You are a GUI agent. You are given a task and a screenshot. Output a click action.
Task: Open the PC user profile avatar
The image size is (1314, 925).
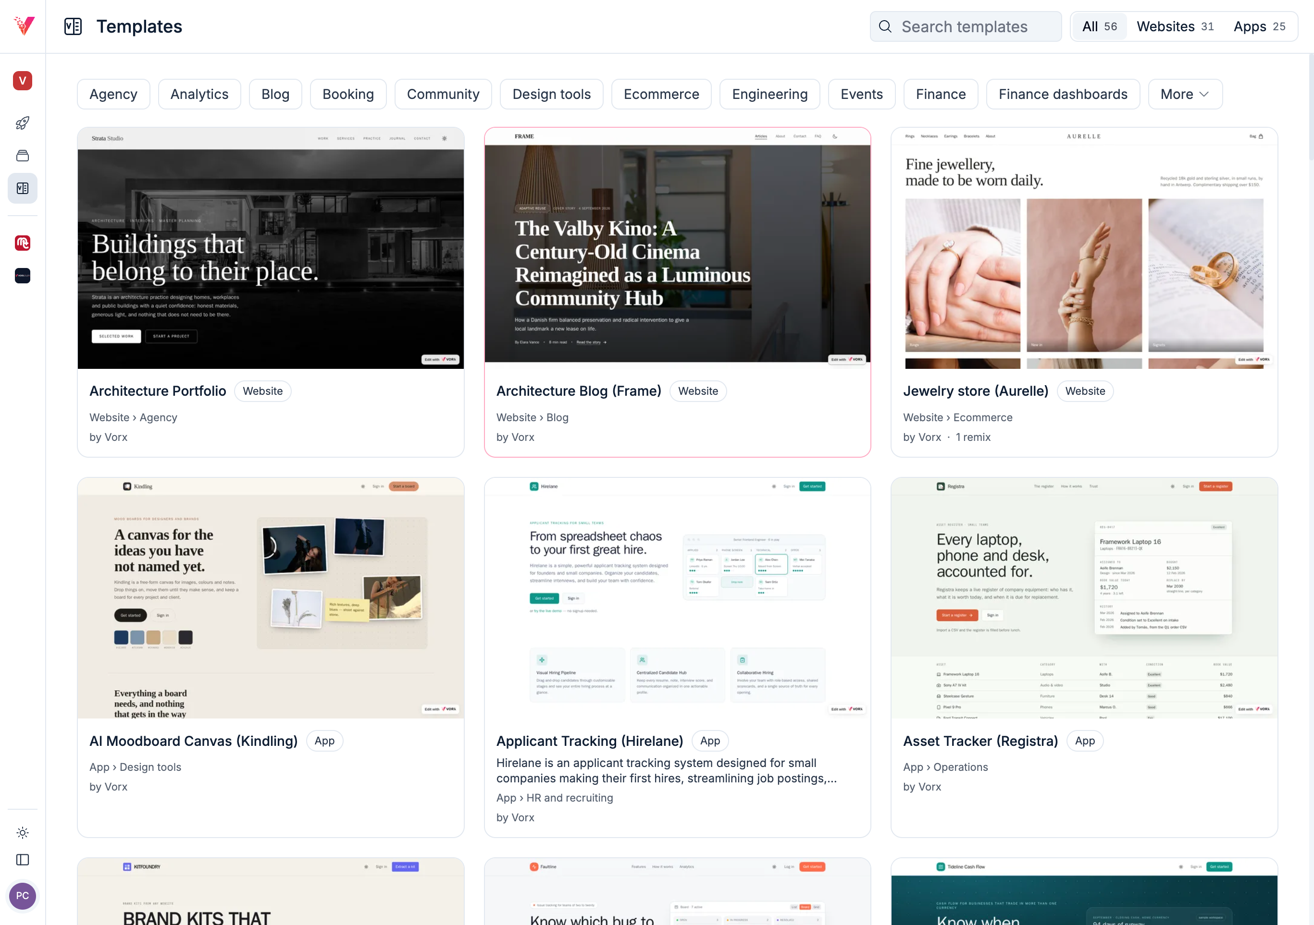click(22, 895)
